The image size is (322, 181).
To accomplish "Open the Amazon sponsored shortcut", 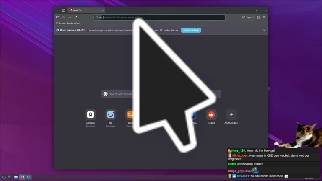I will click(x=91, y=115).
